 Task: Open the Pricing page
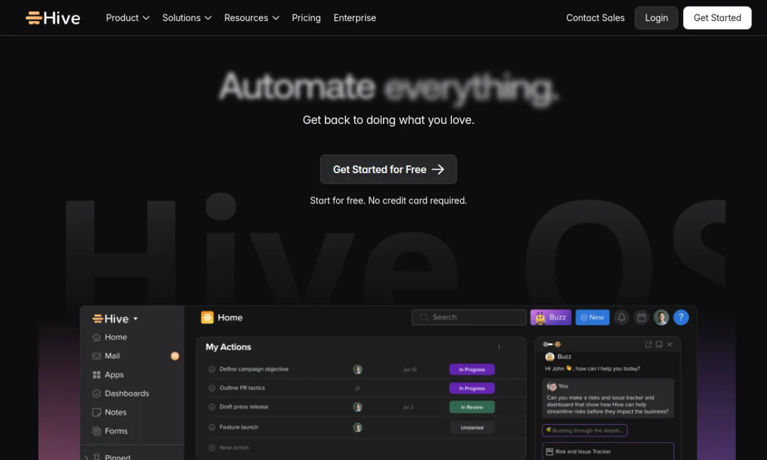(x=306, y=18)
